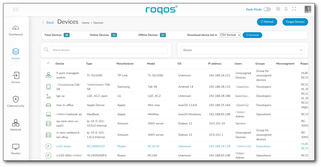Open the Monitor sidebar icon
Screen dimensions: 321x167
pos(16,146)
